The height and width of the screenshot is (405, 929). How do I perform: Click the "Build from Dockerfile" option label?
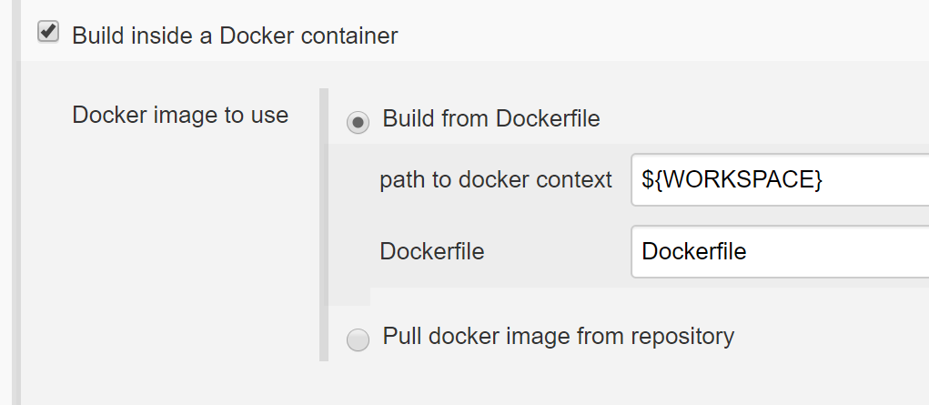coord(491,119)
